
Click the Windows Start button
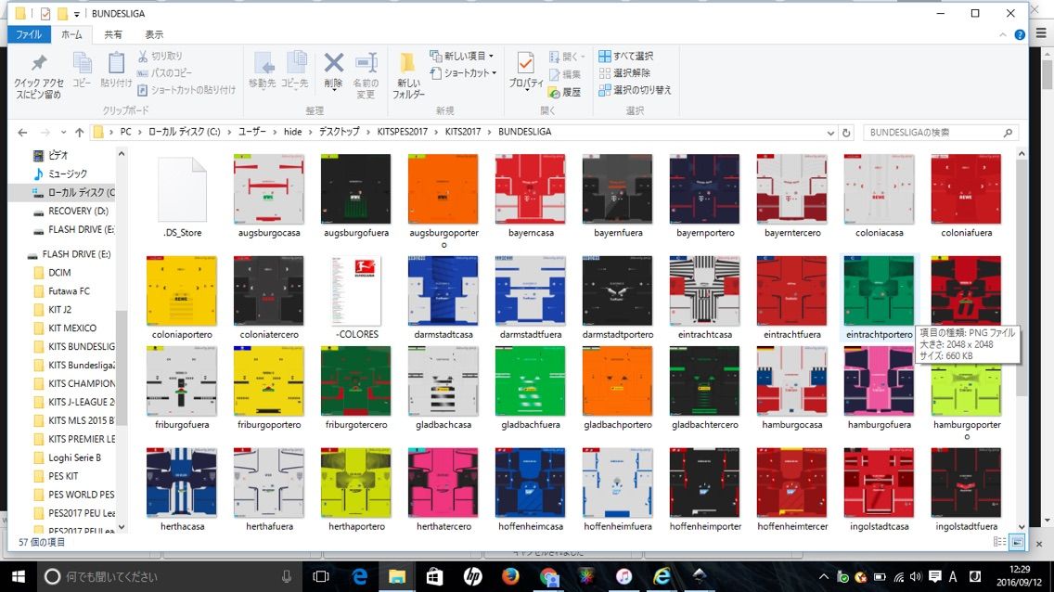click(19, 576)
